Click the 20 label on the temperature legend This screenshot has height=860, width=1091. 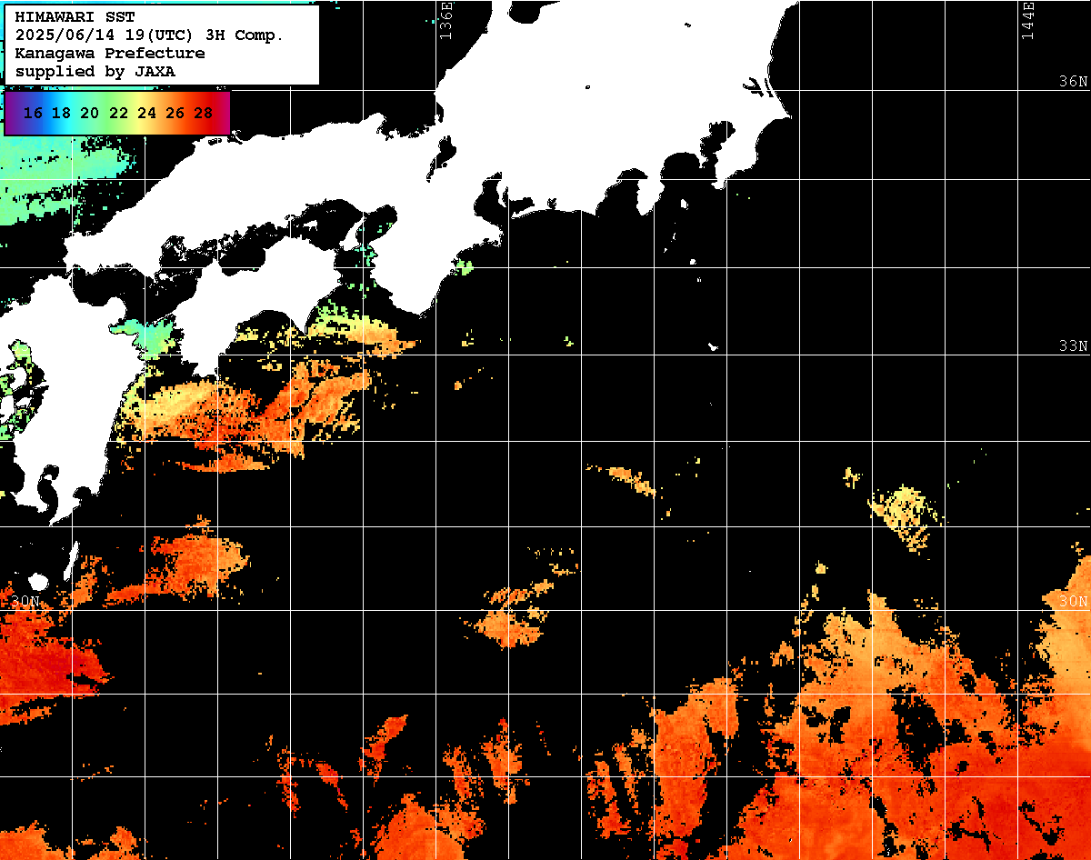(89, 114)
